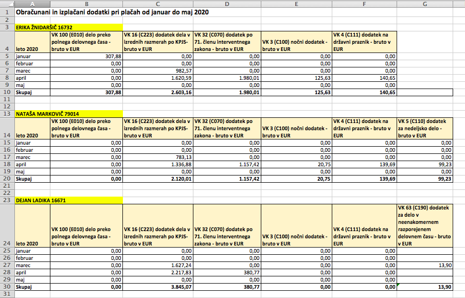
Task: Click column header E
Action: (296, 4)
